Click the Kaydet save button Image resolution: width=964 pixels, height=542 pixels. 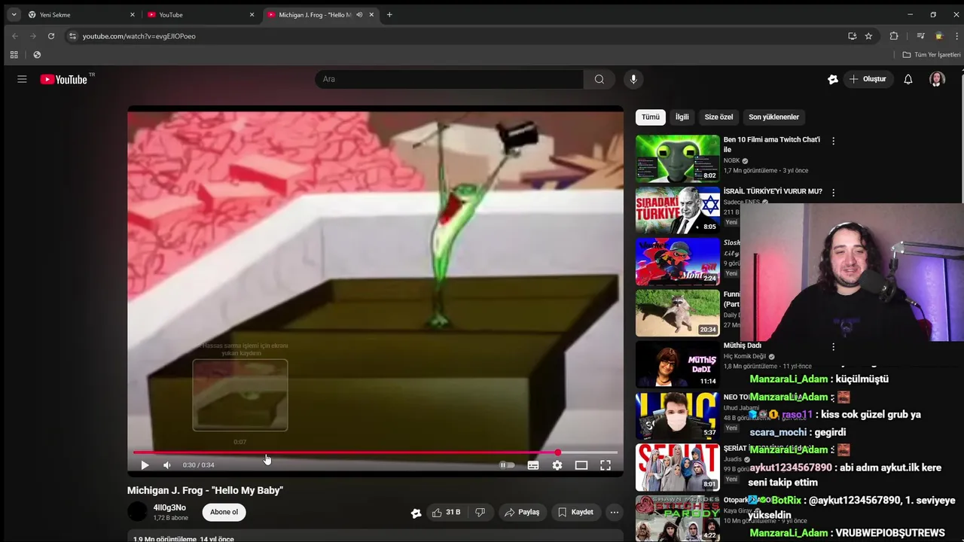pyautogui.click(x=575, y=512)
